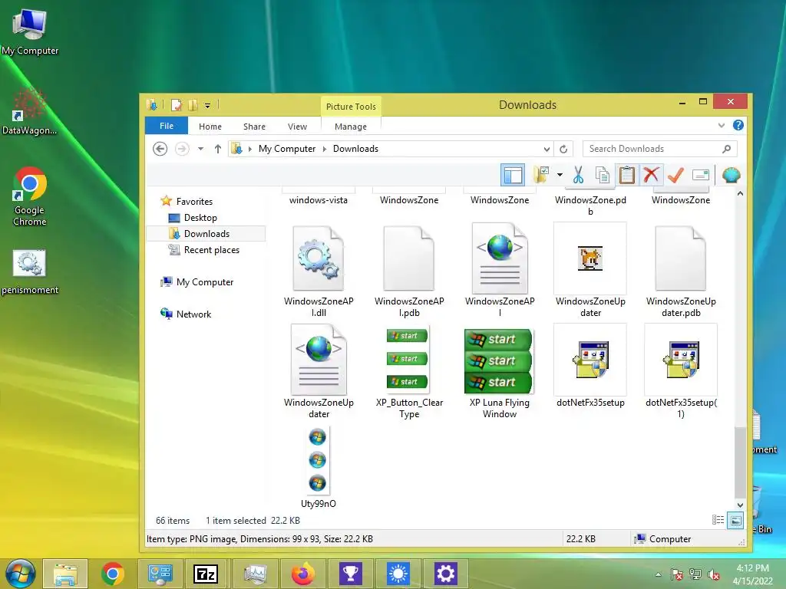Open the File ribbon tab
This screenshot has width=786, height=589.
(x=167, y=126)
